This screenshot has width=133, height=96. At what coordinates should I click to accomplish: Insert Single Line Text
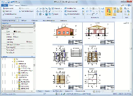(71, 11)
